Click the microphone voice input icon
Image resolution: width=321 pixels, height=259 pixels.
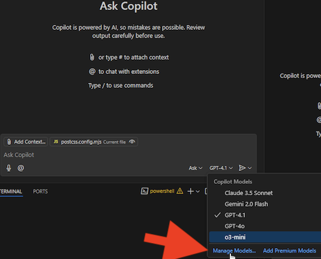coord(9,168)
